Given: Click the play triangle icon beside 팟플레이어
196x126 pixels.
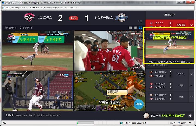Looking at the screenshot, I should pos(21,28).
